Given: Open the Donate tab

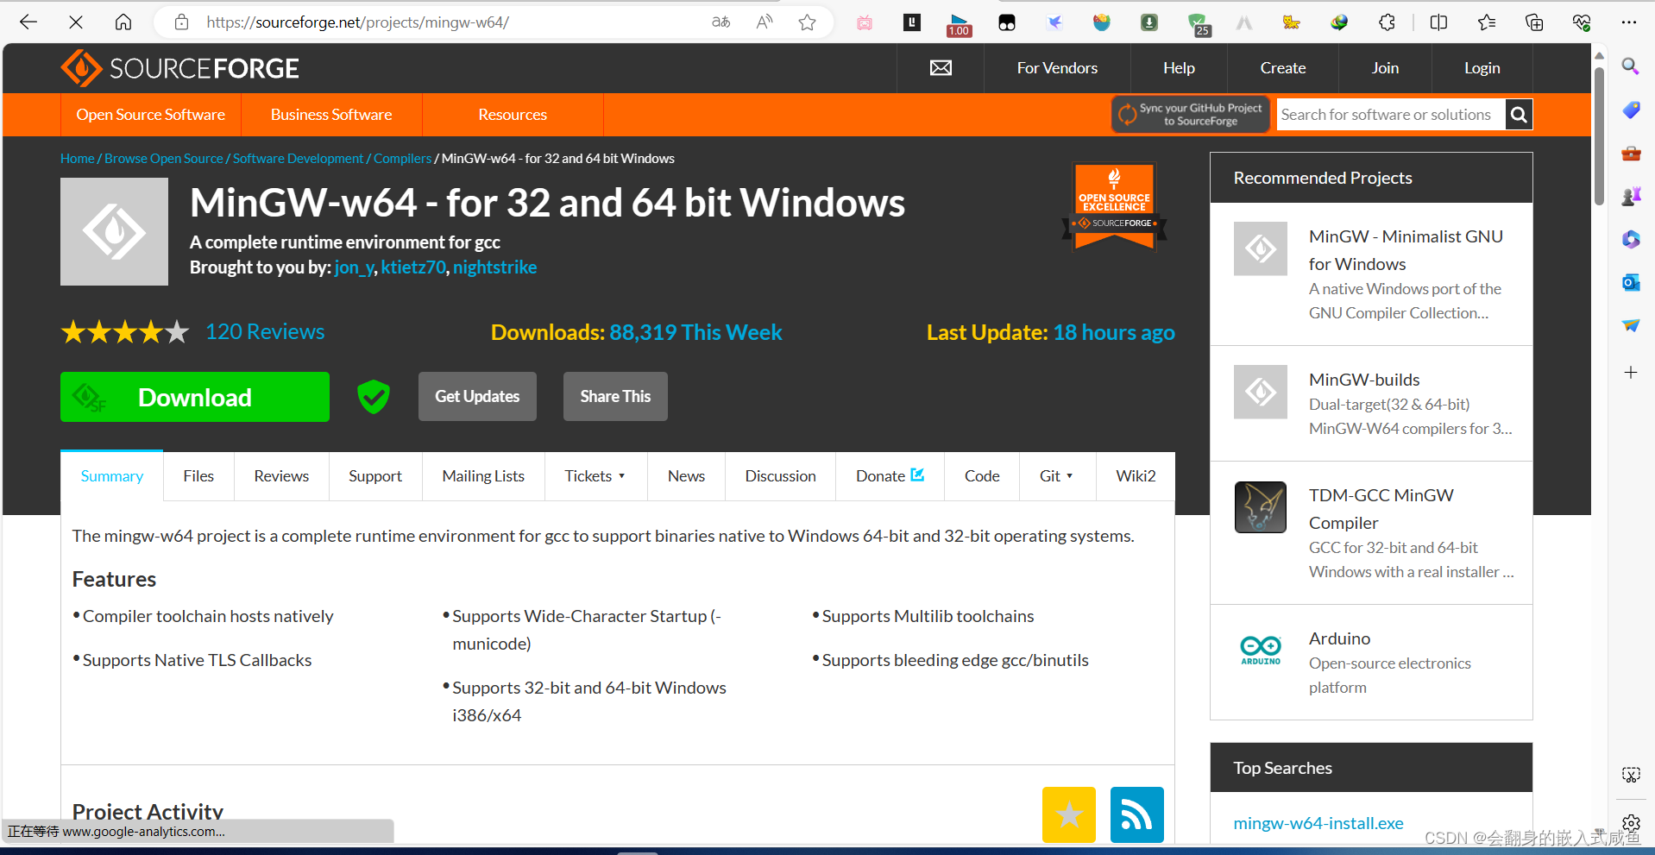Looking at the screenshot, I should [890, 476].
